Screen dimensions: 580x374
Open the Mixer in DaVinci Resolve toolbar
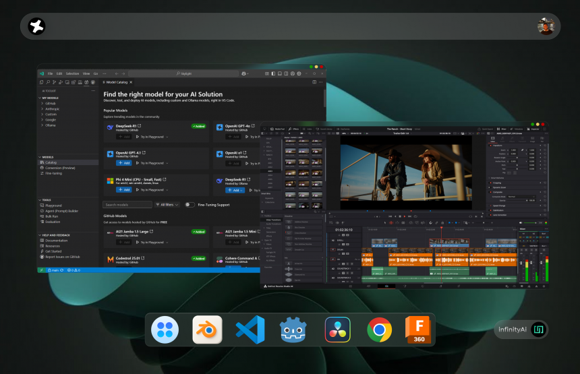tap(502, 129)
